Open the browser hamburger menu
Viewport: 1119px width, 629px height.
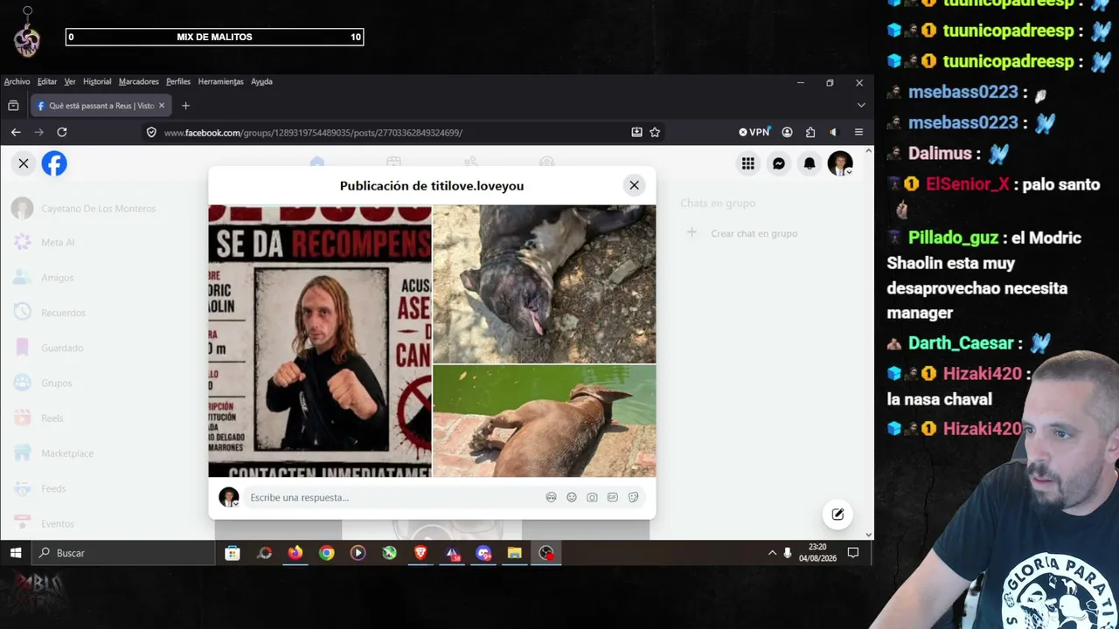858,132
